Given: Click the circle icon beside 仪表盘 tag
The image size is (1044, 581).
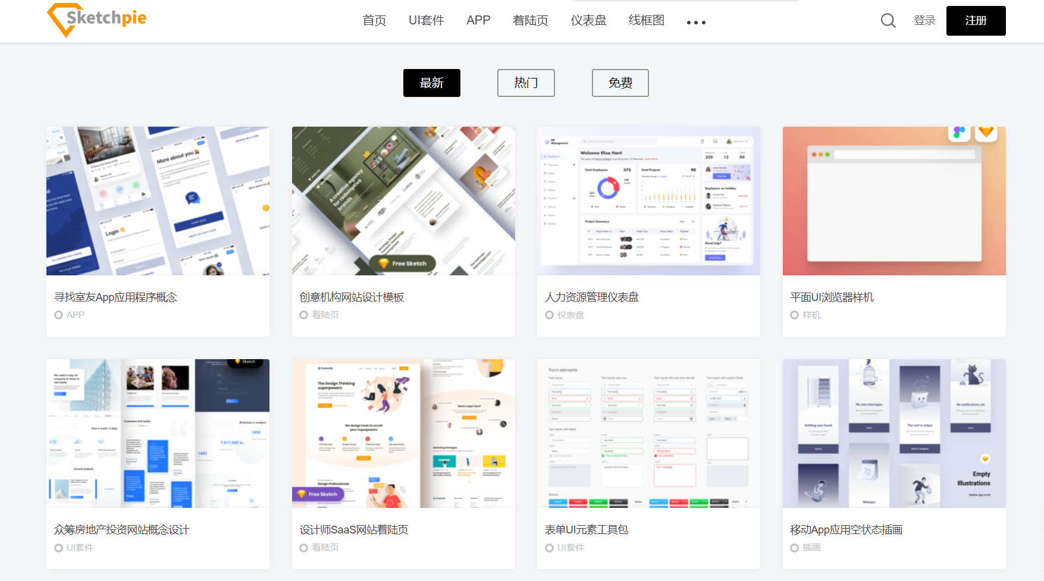Looking at the screenshot, I should [549, 315].
